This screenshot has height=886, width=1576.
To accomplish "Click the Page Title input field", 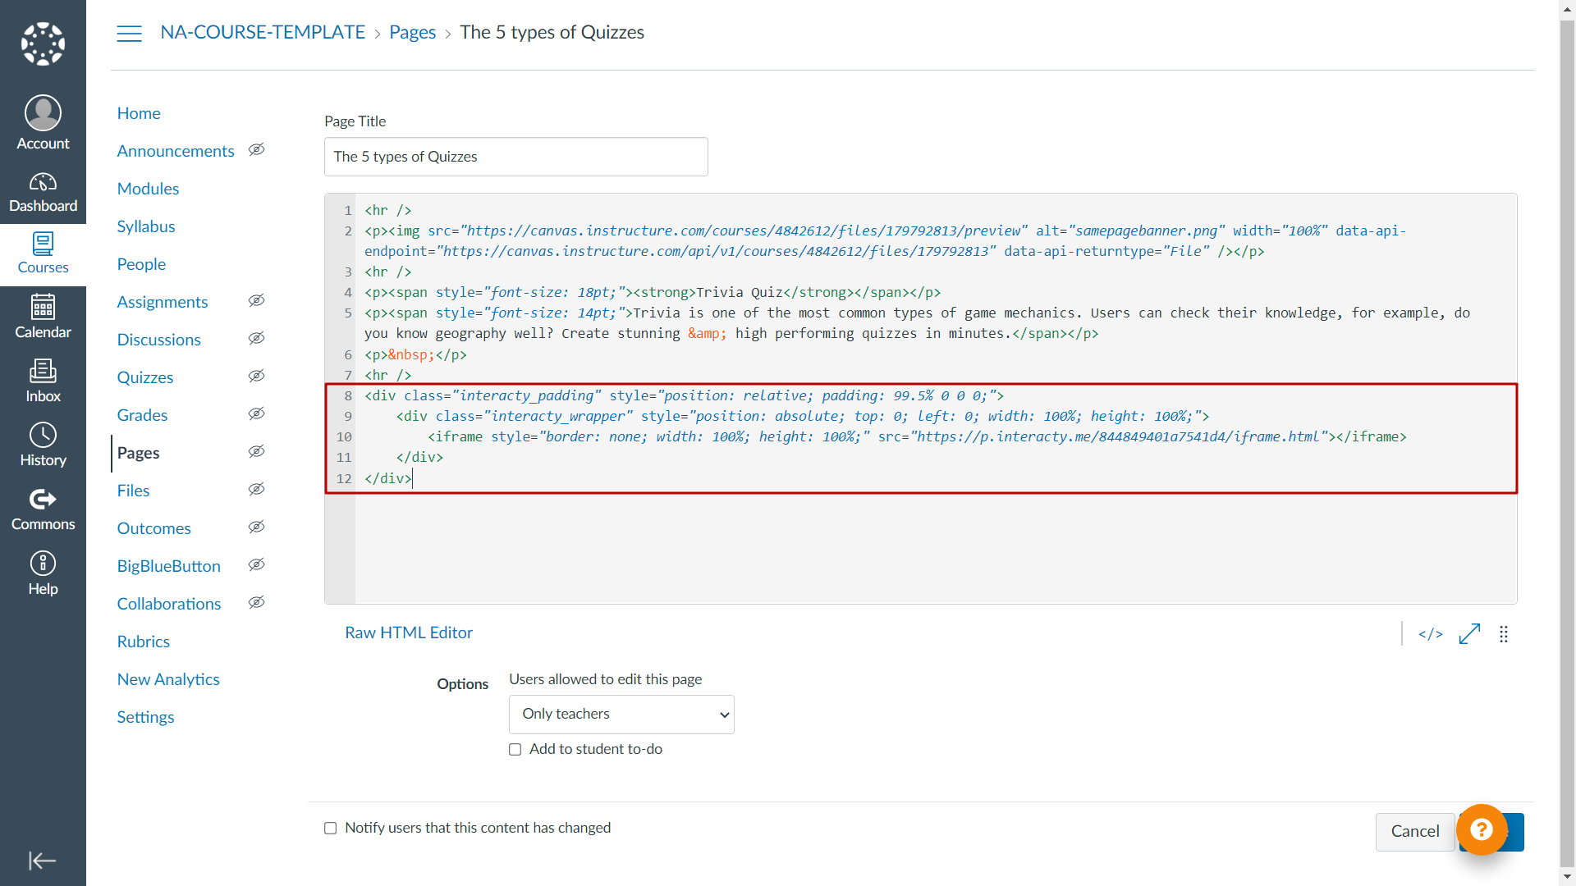I will (516, 157).
